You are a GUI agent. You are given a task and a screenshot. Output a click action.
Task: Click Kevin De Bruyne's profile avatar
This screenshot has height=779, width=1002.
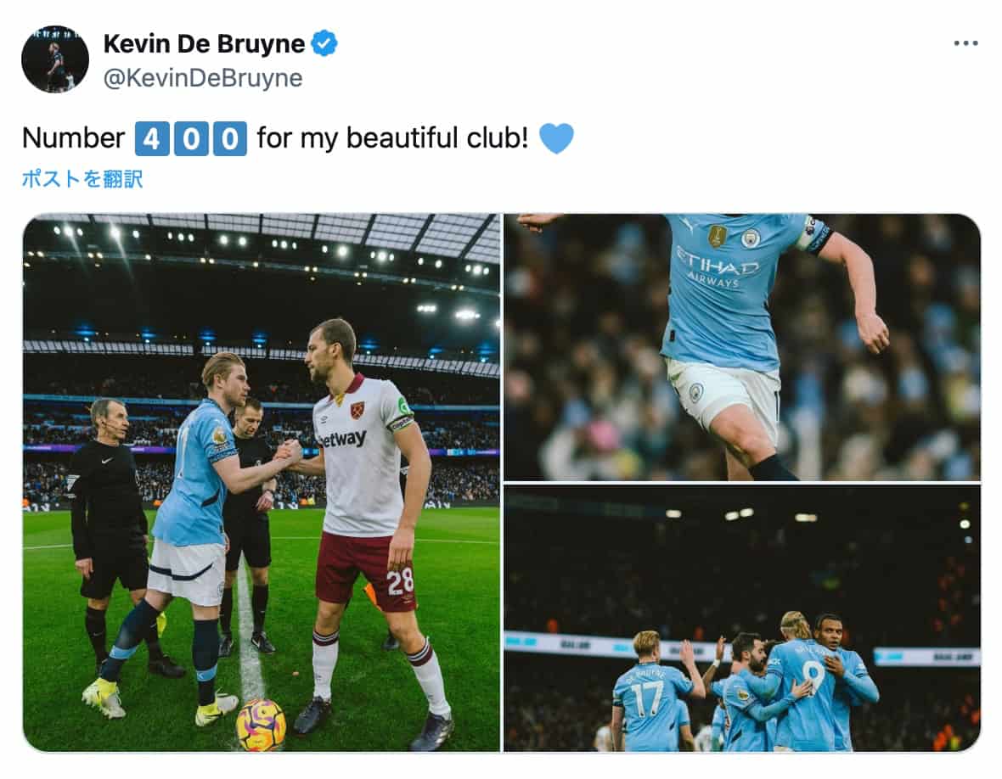tap(55, 59)
